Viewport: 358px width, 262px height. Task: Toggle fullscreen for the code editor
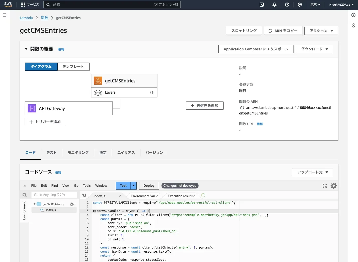coord(325,186)
